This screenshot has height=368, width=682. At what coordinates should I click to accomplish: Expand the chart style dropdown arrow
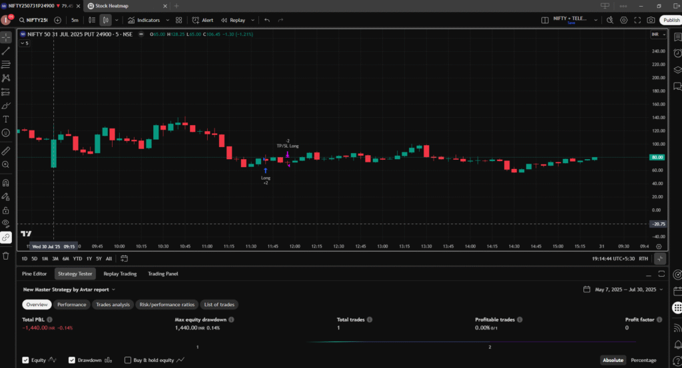[x=117, y=20]
